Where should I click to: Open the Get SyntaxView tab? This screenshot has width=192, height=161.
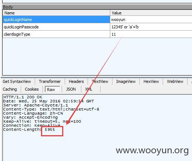click(17, 81)
